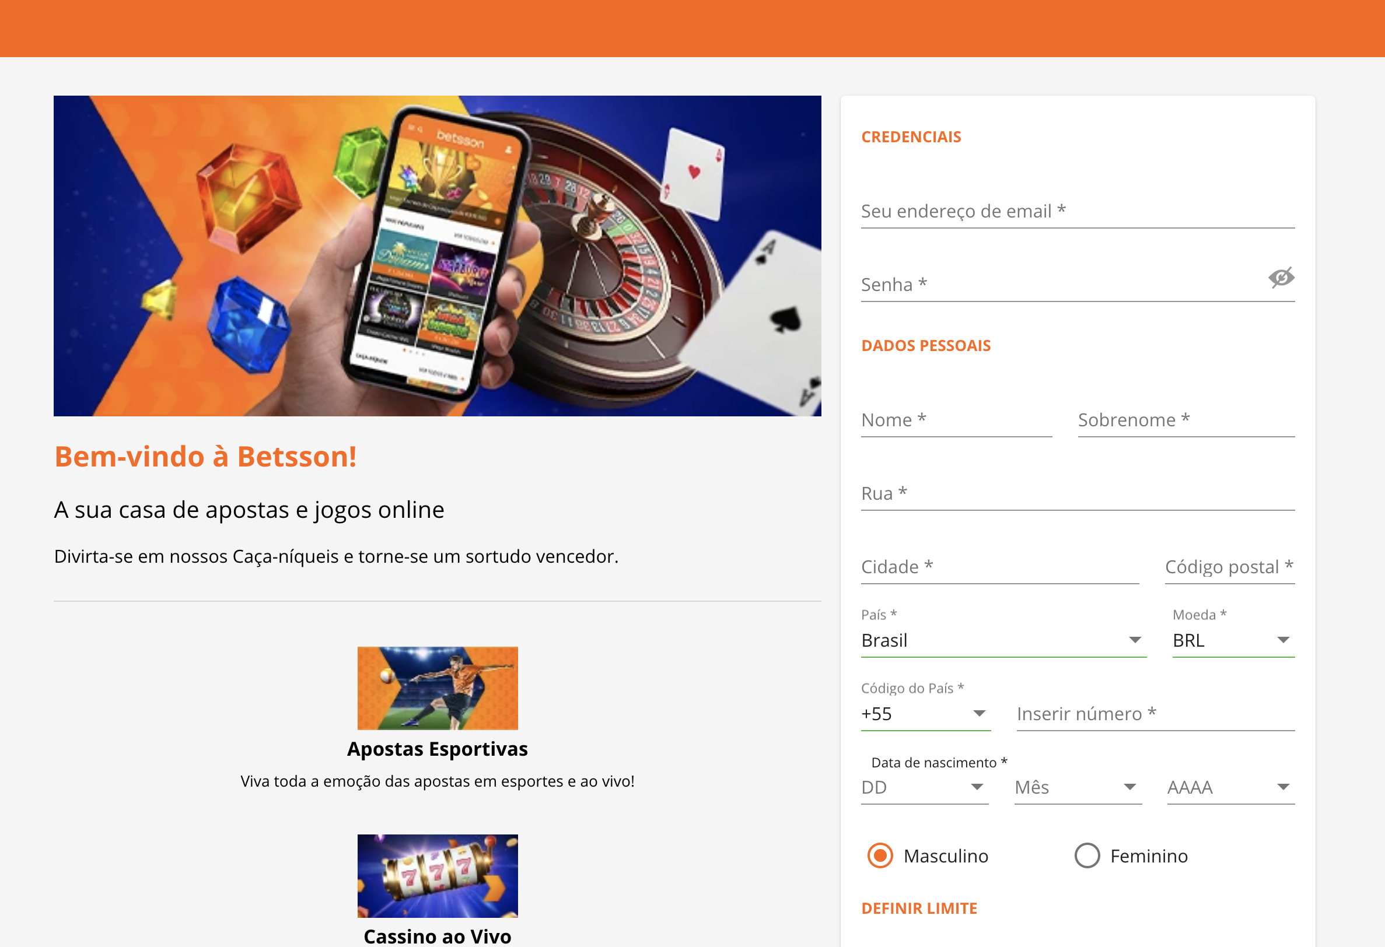Image resolution: width=1385 pixels, height=947 pixels.
Task: Click the Cidade input field
Action: (x=1000, y=567)
